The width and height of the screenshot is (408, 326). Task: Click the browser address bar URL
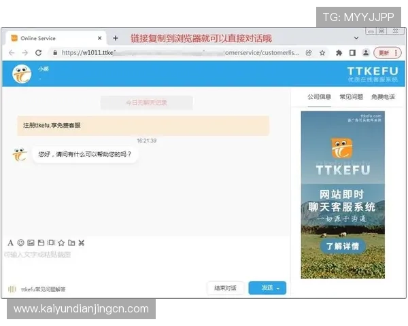tap(180, 53)
